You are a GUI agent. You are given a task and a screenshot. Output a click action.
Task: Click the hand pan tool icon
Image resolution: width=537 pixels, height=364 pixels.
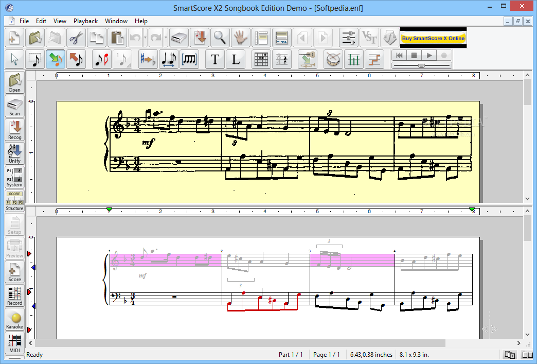[x=240, y=38]
